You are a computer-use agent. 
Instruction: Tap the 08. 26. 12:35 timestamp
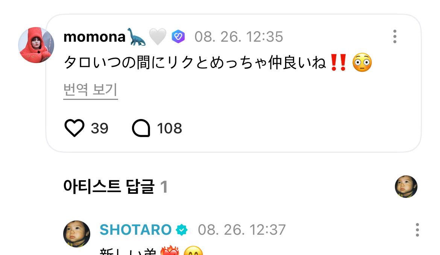pyautogui.click(x=239, y=37)
